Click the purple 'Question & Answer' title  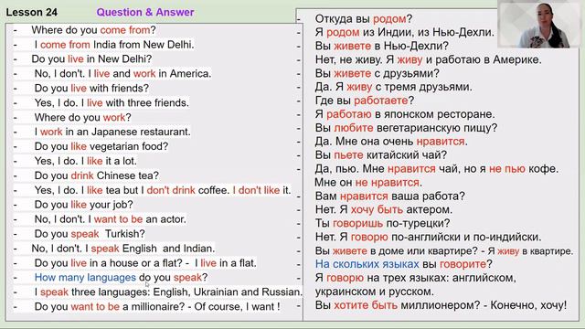tap(145, 12)
